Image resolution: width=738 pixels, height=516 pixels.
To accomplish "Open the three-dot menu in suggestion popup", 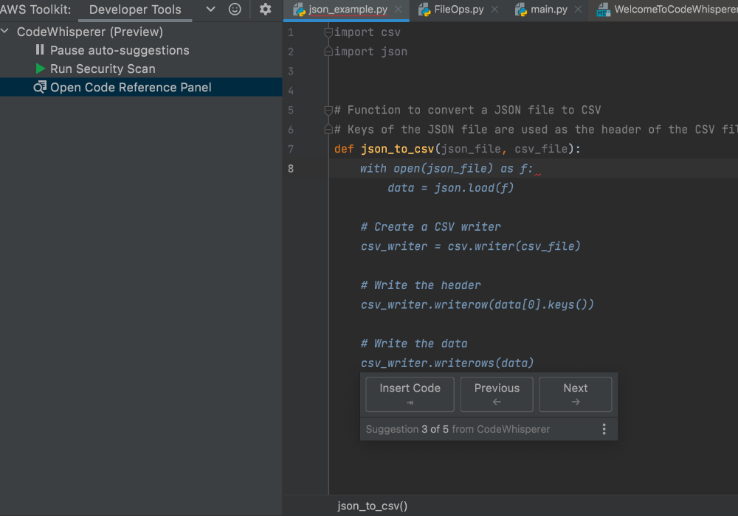I will (604, 429).
